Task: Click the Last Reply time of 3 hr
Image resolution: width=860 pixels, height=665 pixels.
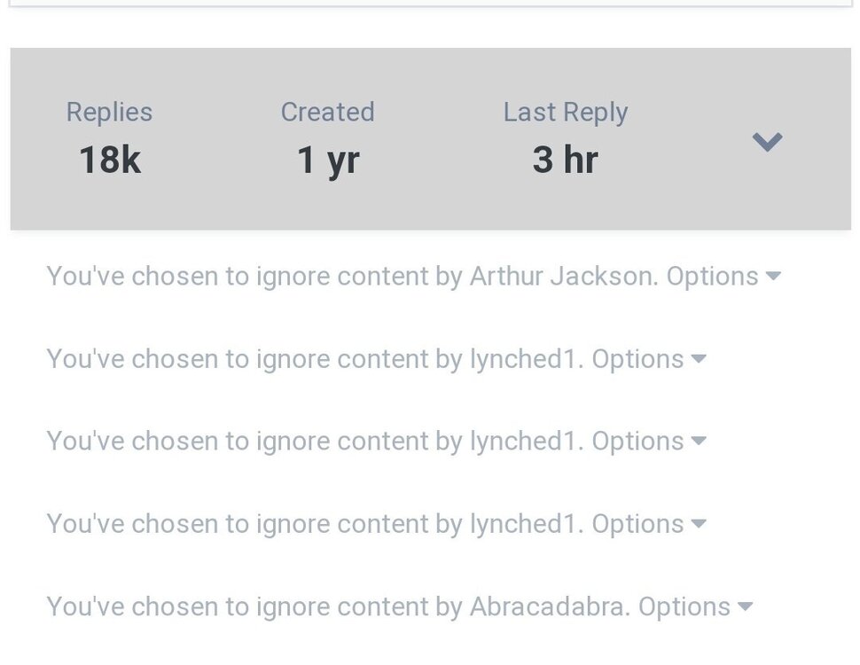Action: pos(565,160)
